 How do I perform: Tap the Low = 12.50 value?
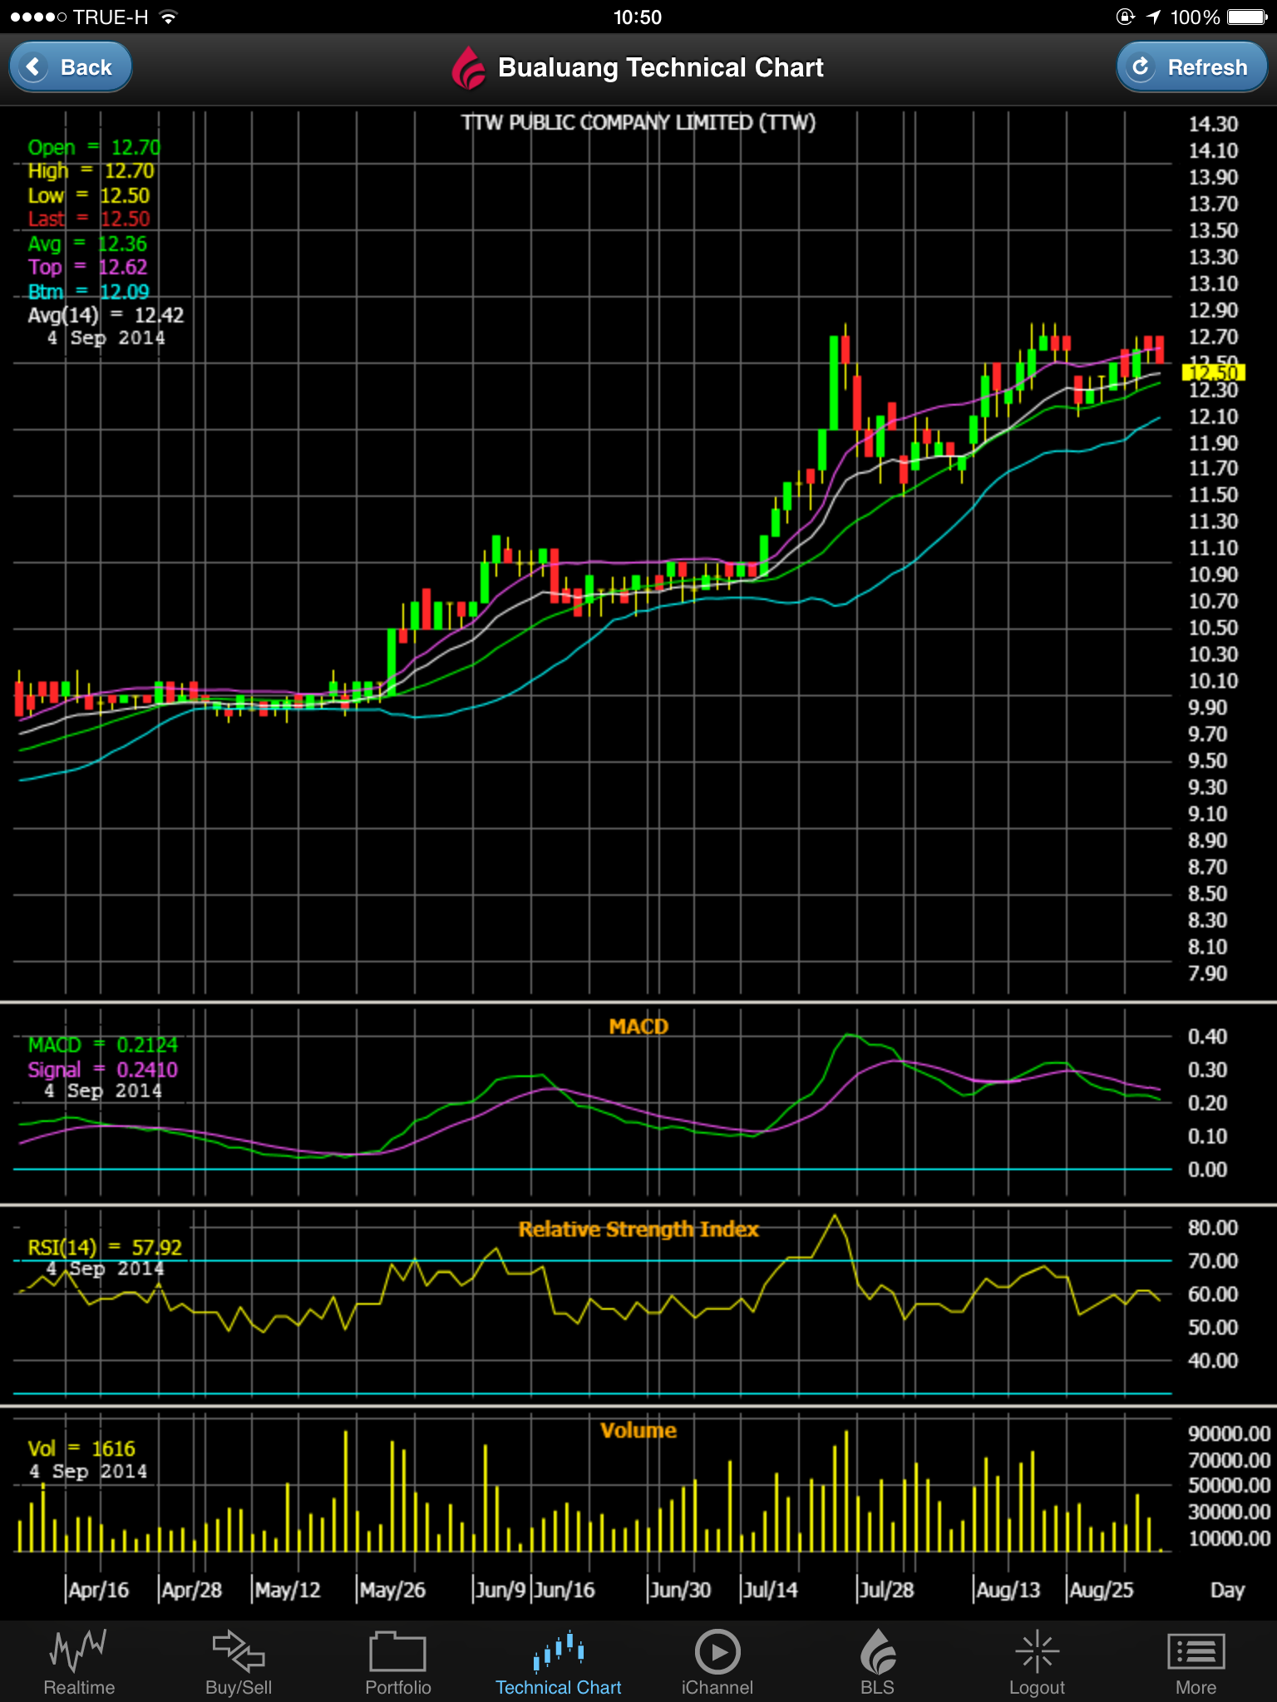[88, 196]
